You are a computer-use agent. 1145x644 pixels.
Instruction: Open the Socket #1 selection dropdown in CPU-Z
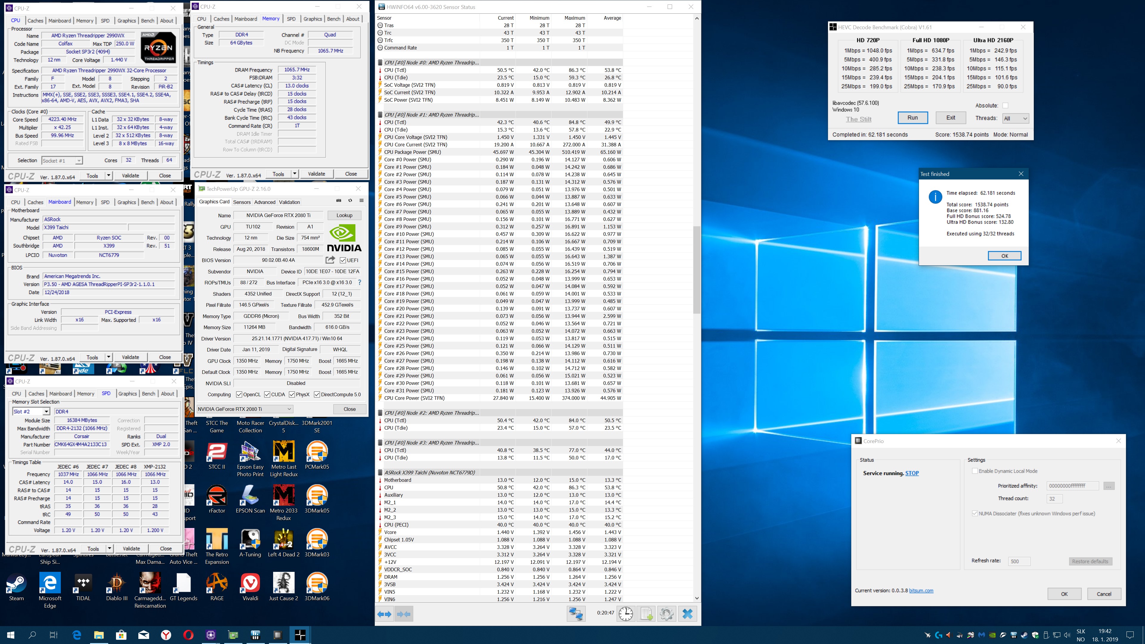(x=62, y=160)
